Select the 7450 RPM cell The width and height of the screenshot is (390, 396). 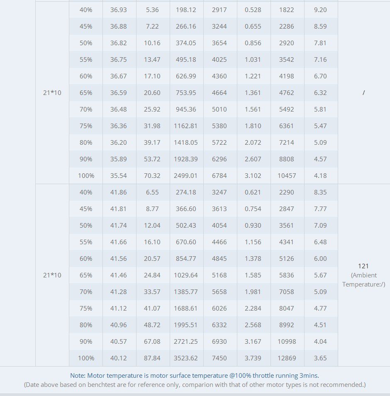(219, 358)
